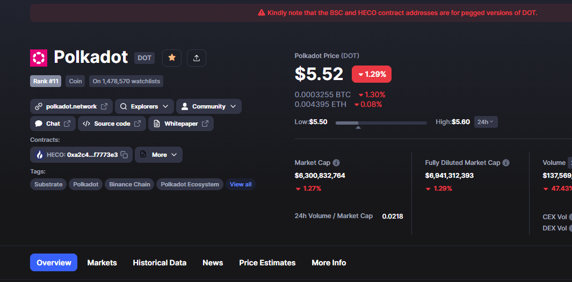Click the warning triangle icon in banner

261,13
